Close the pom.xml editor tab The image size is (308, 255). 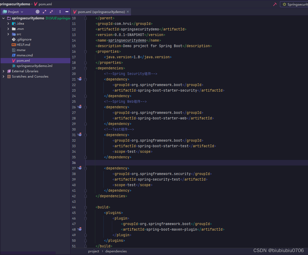[128, 12]
